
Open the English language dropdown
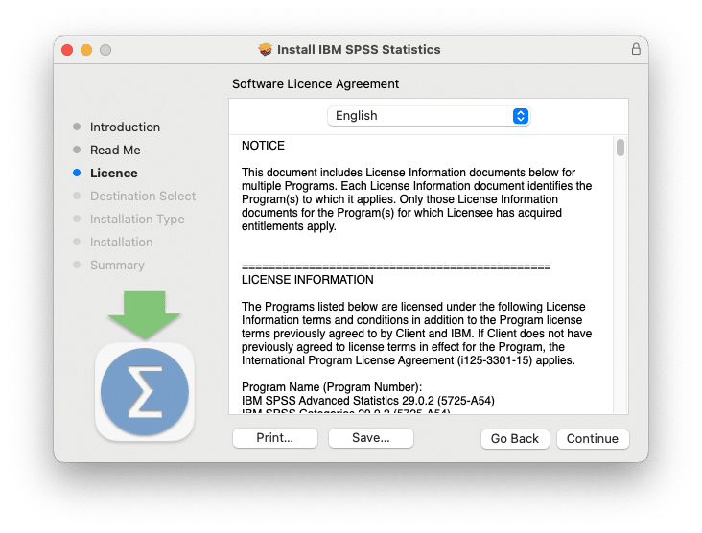coord(429,116)
